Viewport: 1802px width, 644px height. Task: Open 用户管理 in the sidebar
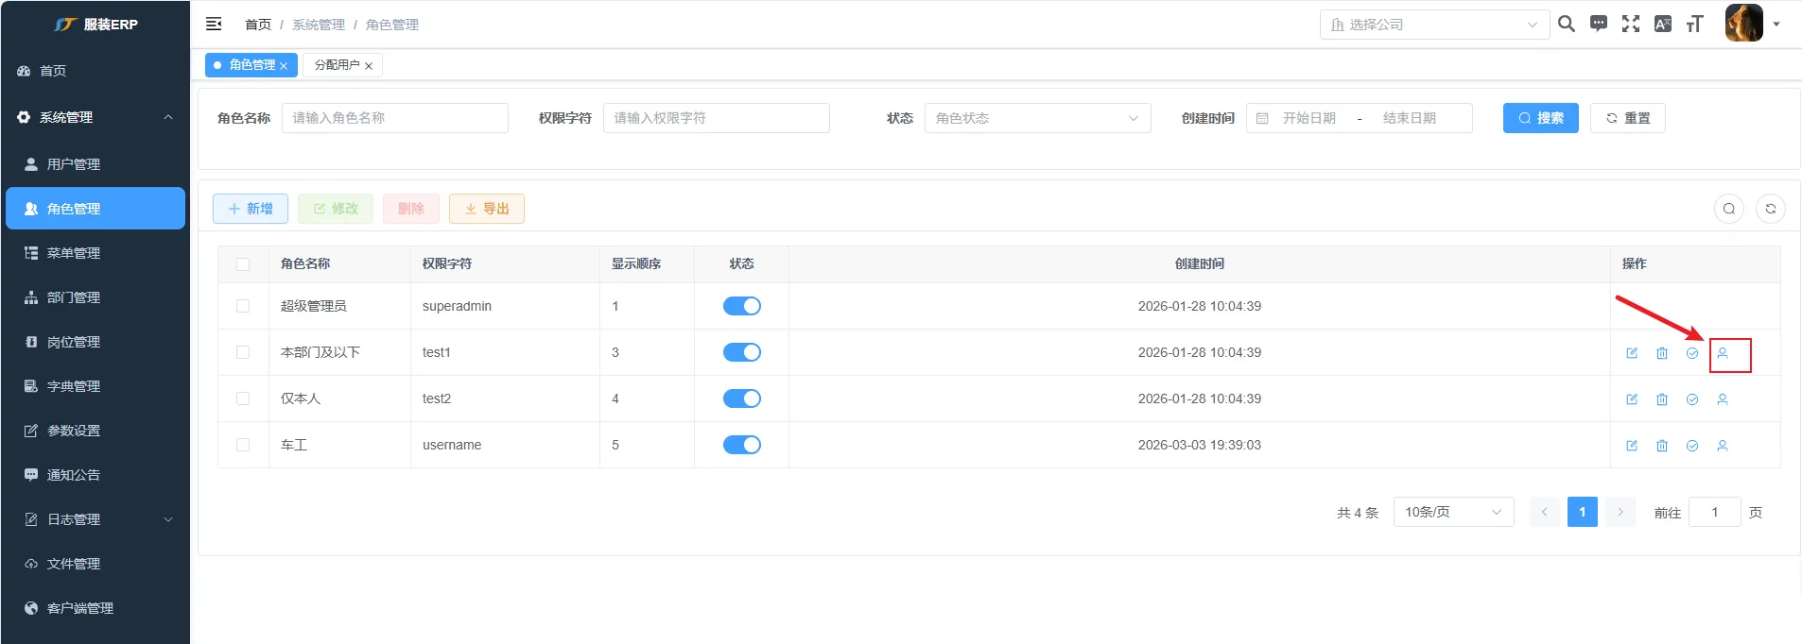point(74,164)
